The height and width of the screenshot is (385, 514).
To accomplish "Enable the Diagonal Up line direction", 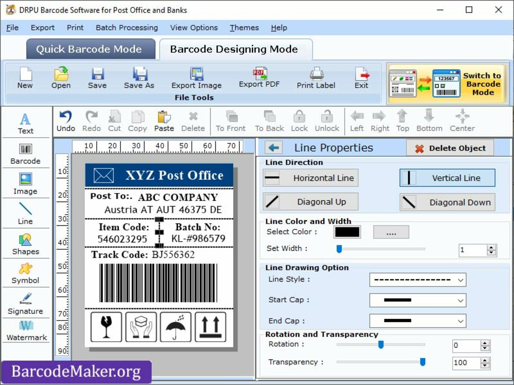I will coord(310,202).
